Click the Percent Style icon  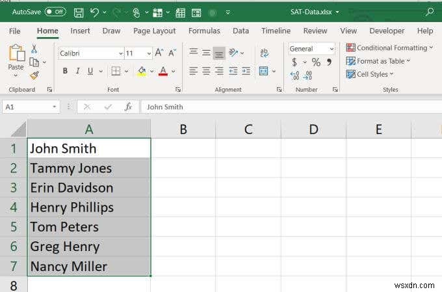click(316, 62)
